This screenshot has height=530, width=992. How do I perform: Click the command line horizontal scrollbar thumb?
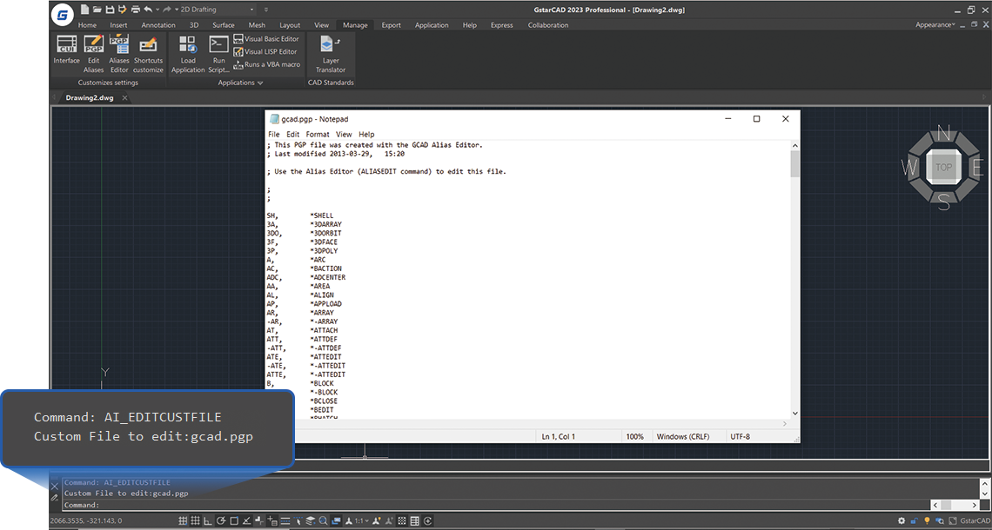click(947, 505)
